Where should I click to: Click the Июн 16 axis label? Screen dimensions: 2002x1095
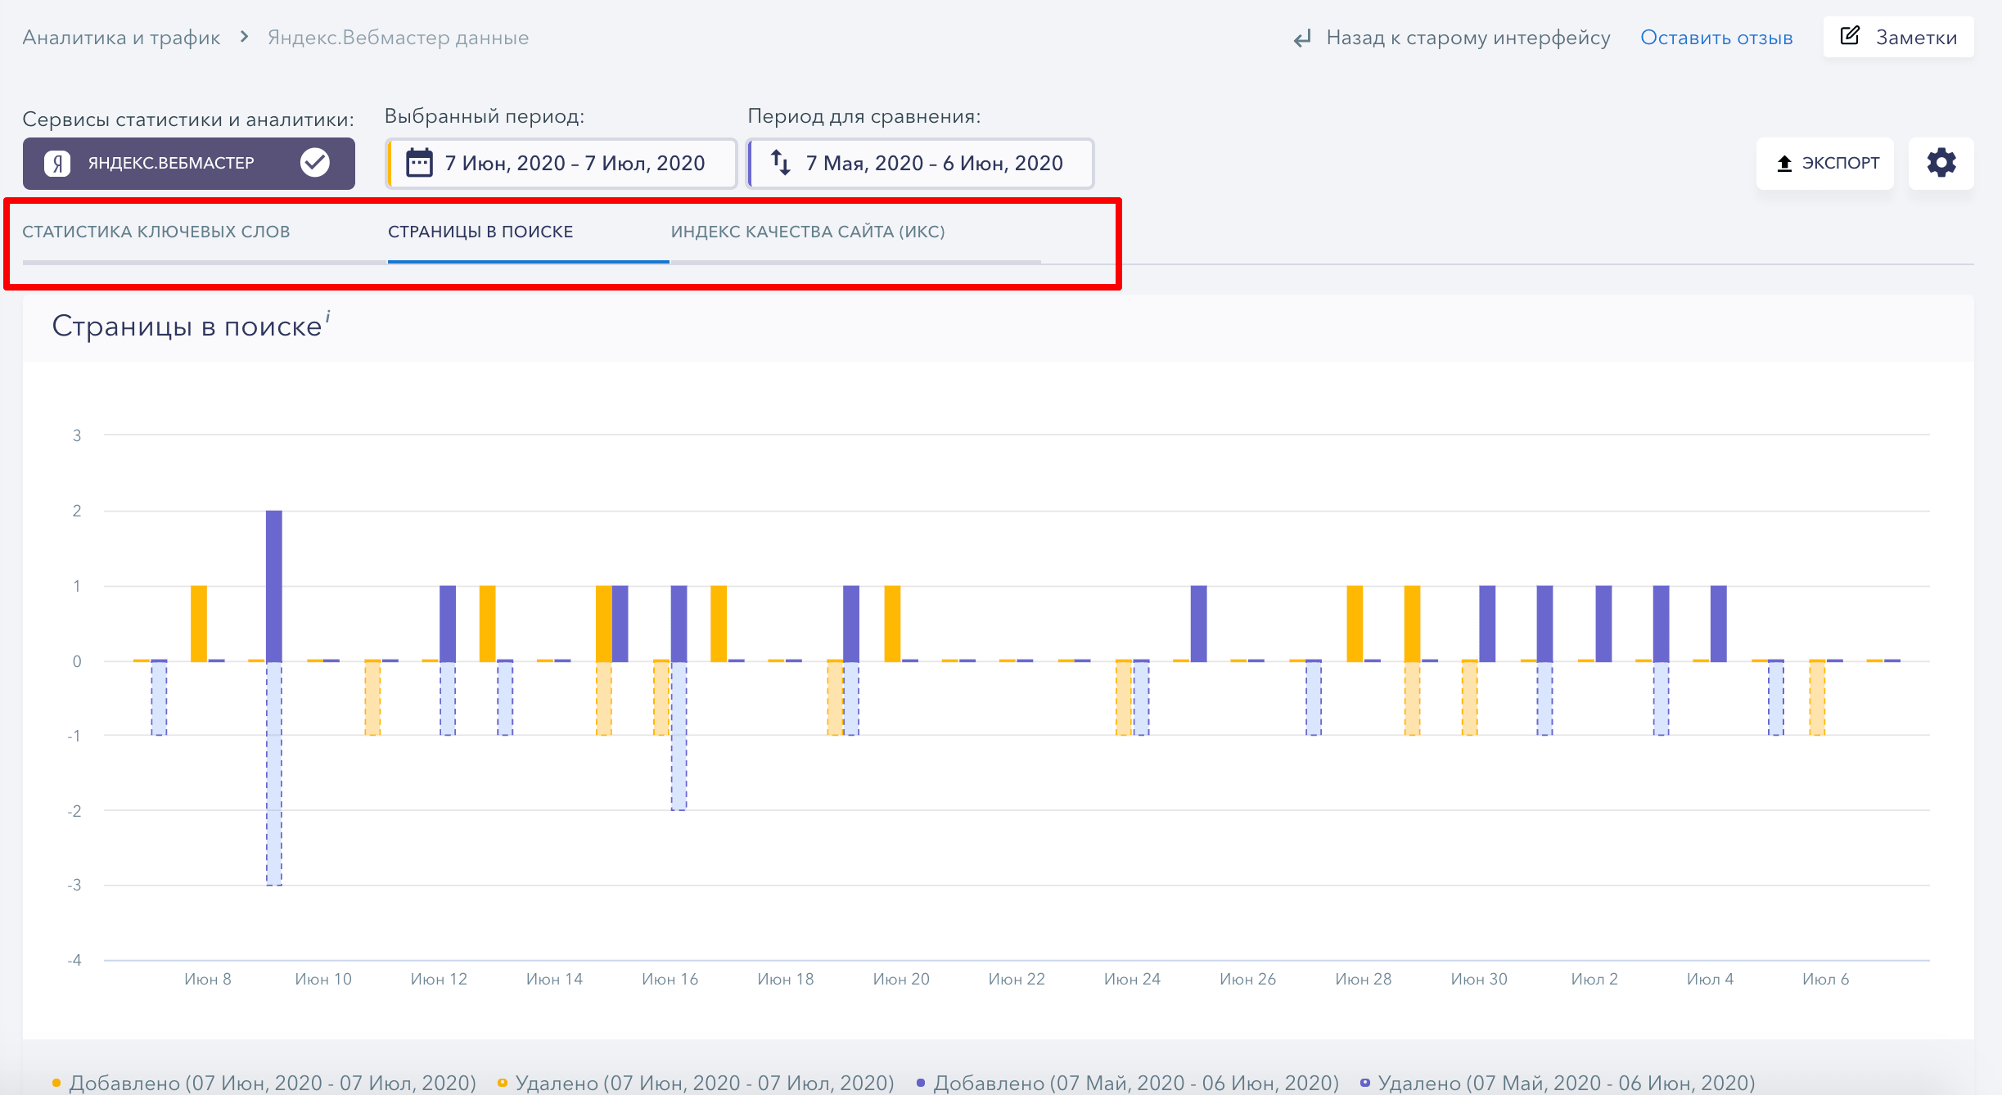(670, 979)
